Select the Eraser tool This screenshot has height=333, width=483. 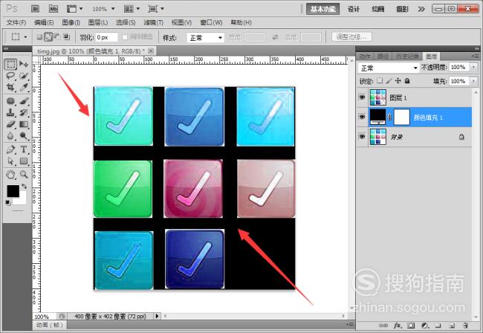[x=11, y=124]
